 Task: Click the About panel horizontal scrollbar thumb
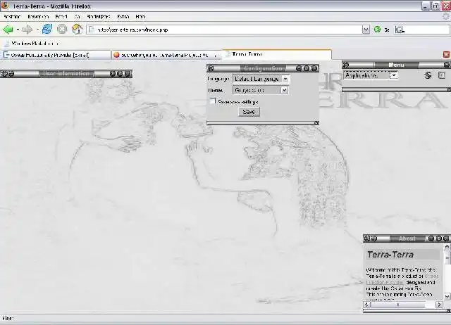pyautogui.click(x=398, y=305)
